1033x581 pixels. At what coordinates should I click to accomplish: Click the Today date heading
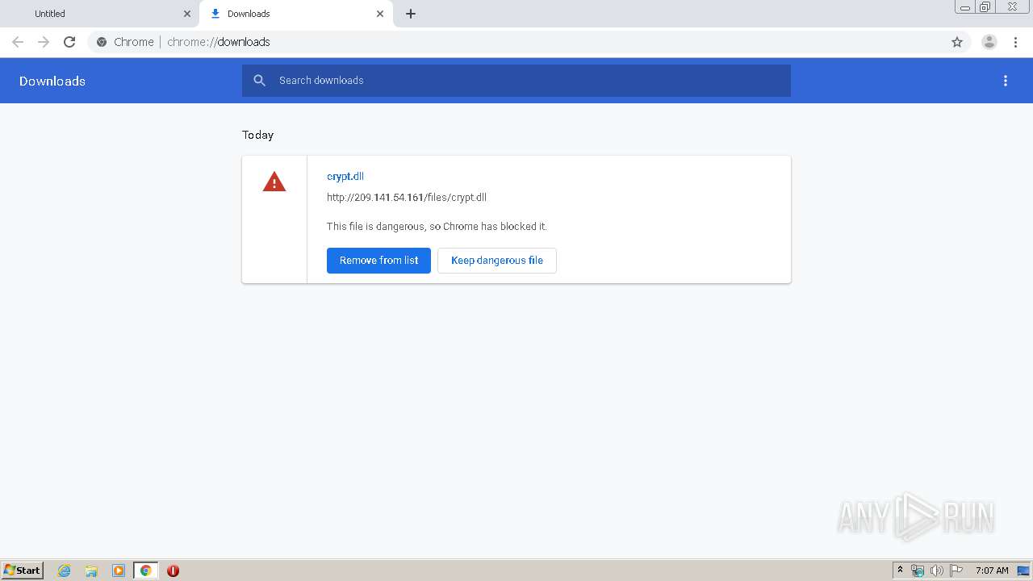(x=258, y=135)
